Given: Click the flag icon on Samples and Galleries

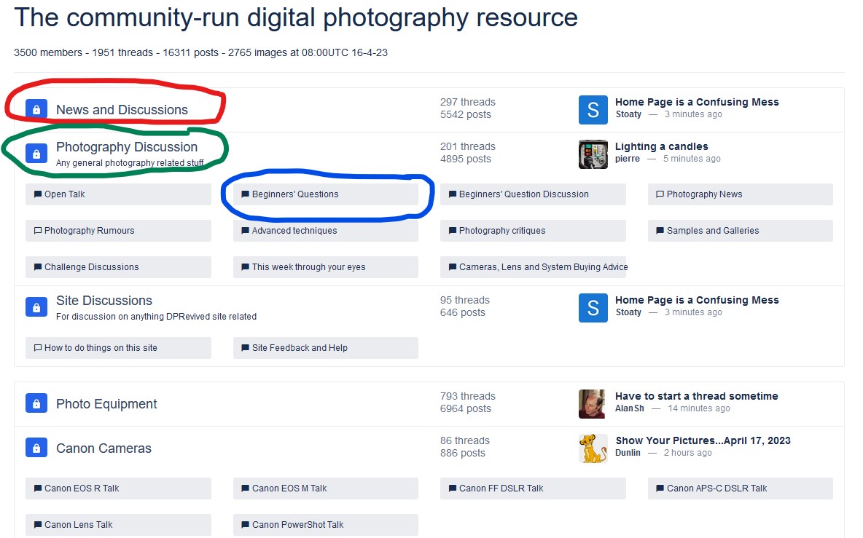Looking at the screenshot, I should (x=660, y=231).
